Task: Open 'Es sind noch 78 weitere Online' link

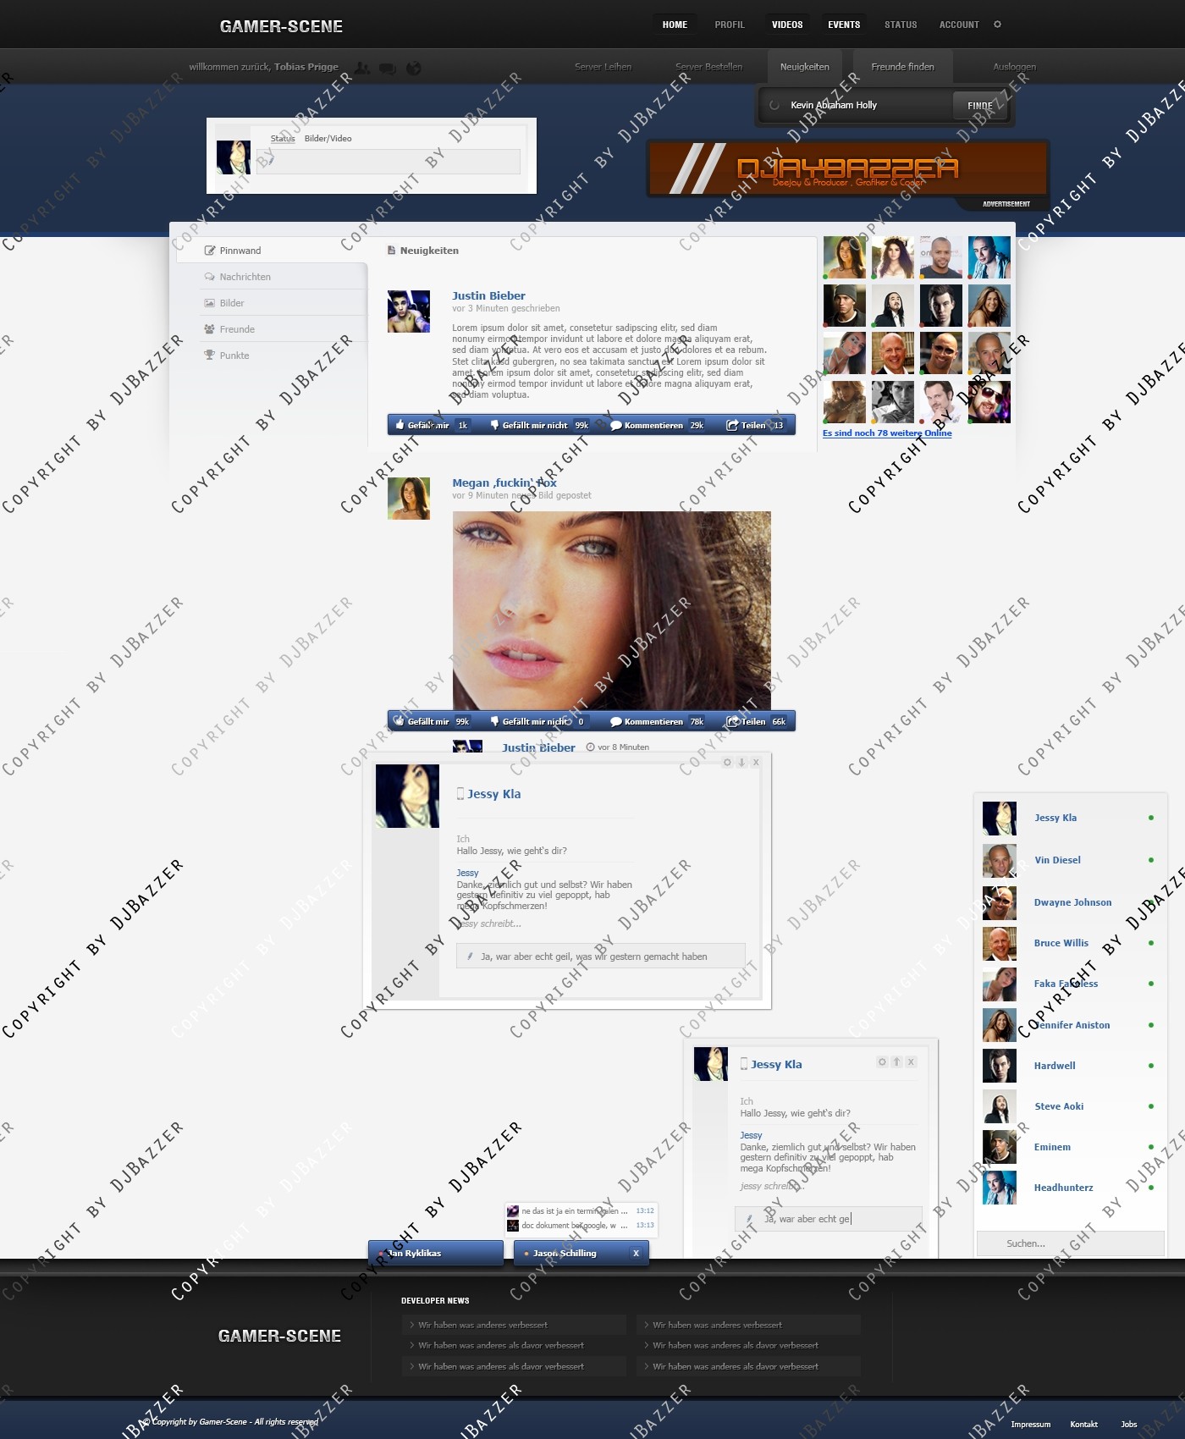Action: [x=886, y=433]
